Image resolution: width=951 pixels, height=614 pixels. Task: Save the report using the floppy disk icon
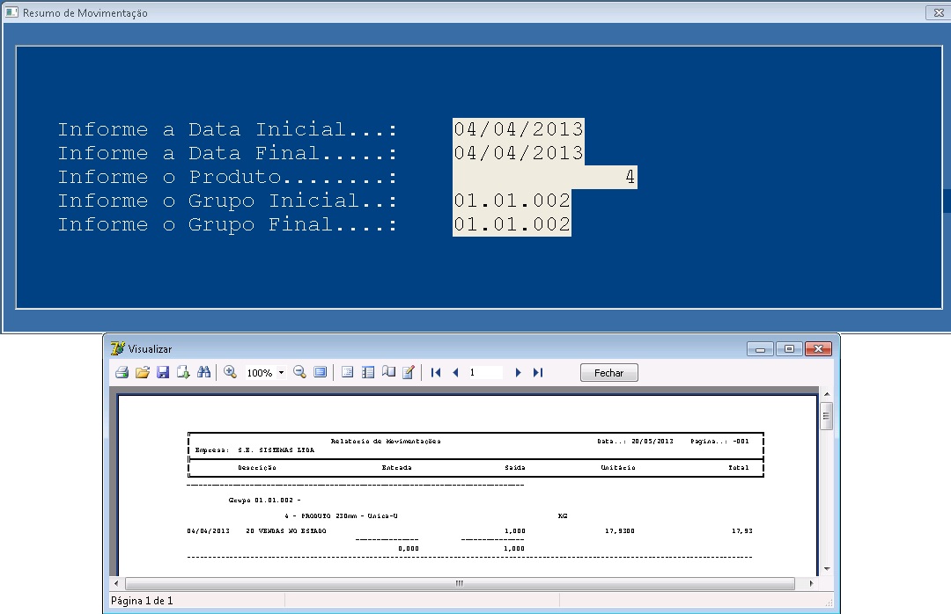(x=163, y=373)
